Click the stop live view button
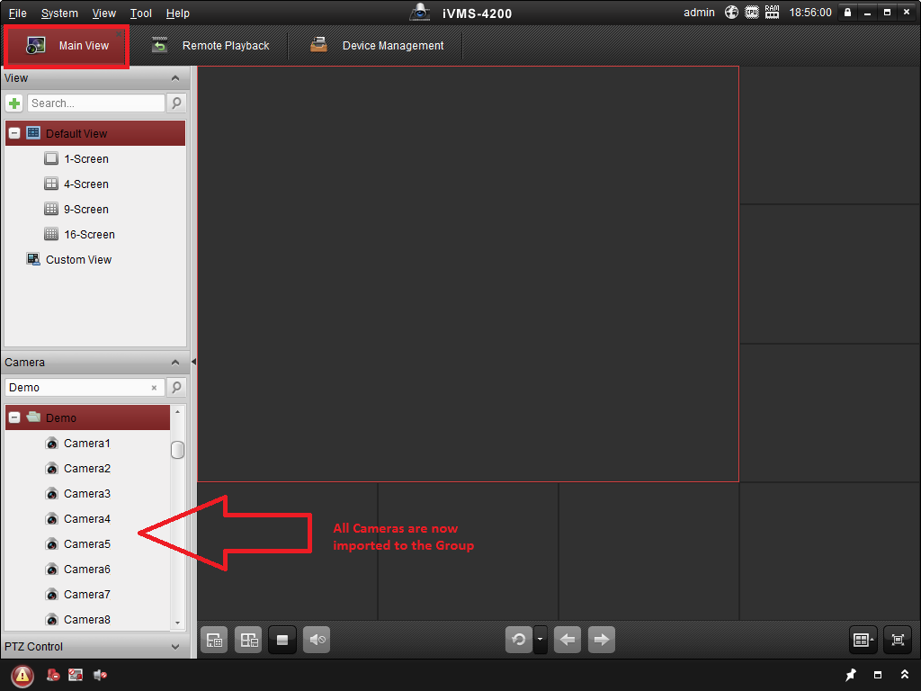Viewport: 921px width, 691px height. click(282, 641)
